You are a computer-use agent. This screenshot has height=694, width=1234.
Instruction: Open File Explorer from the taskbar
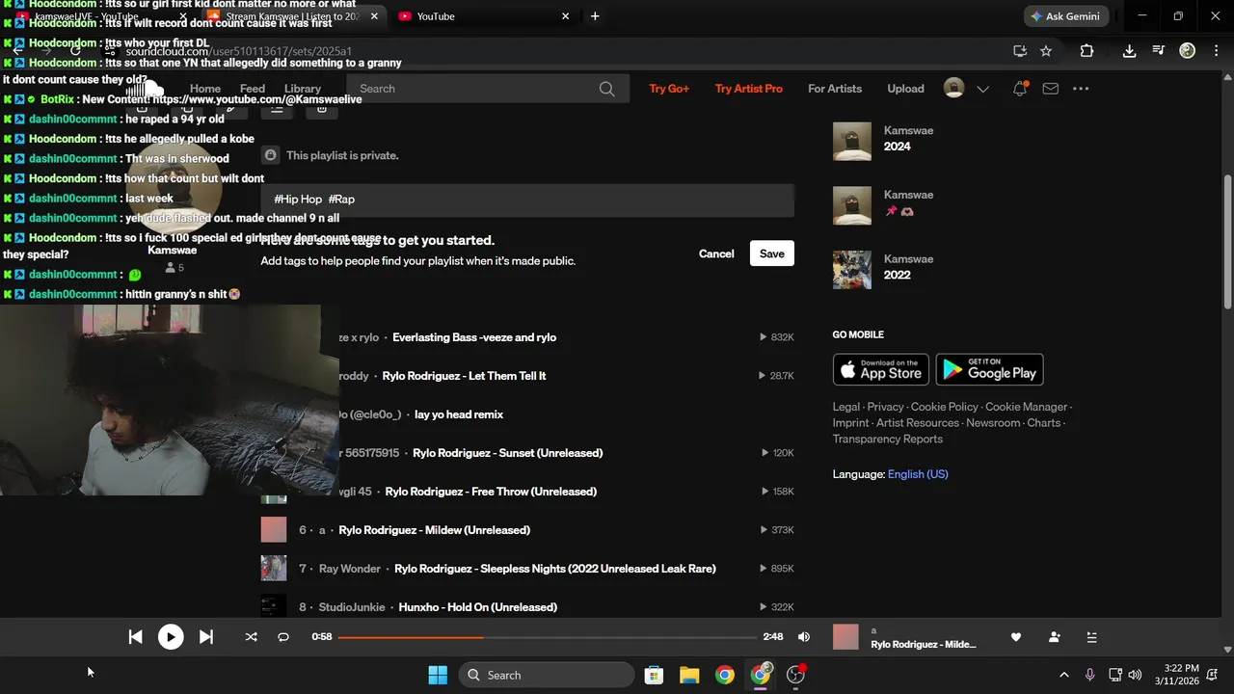coord(689,675)
